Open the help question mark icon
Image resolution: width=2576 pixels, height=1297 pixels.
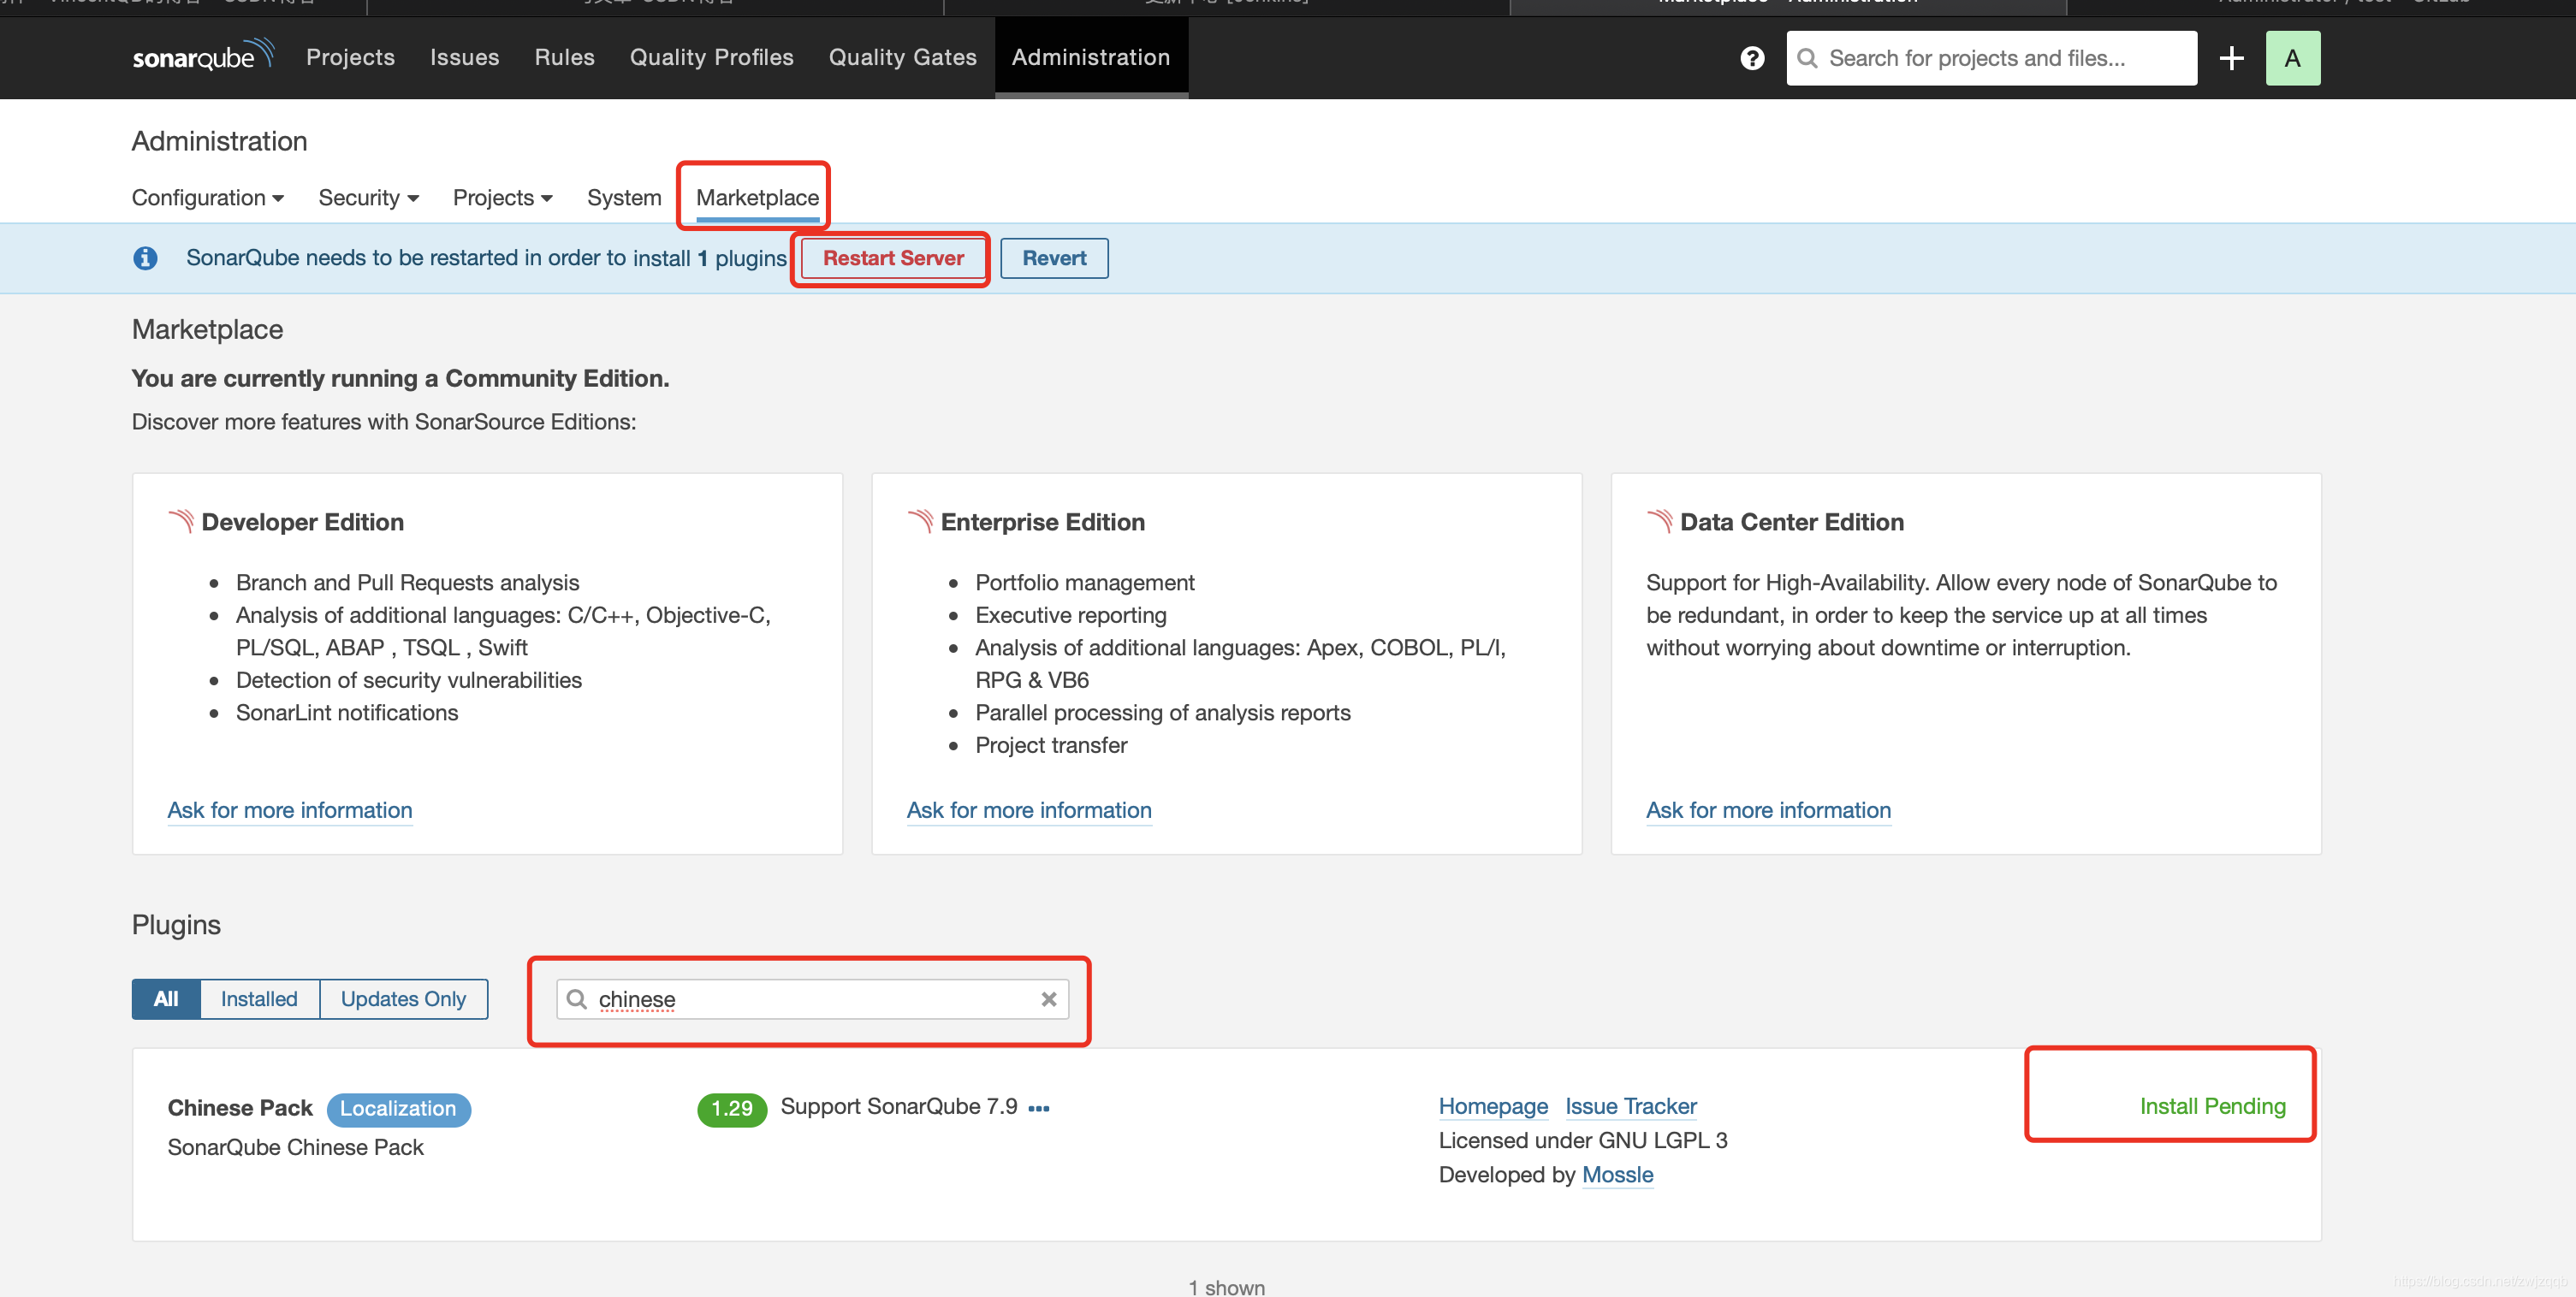pos(1752,58)
